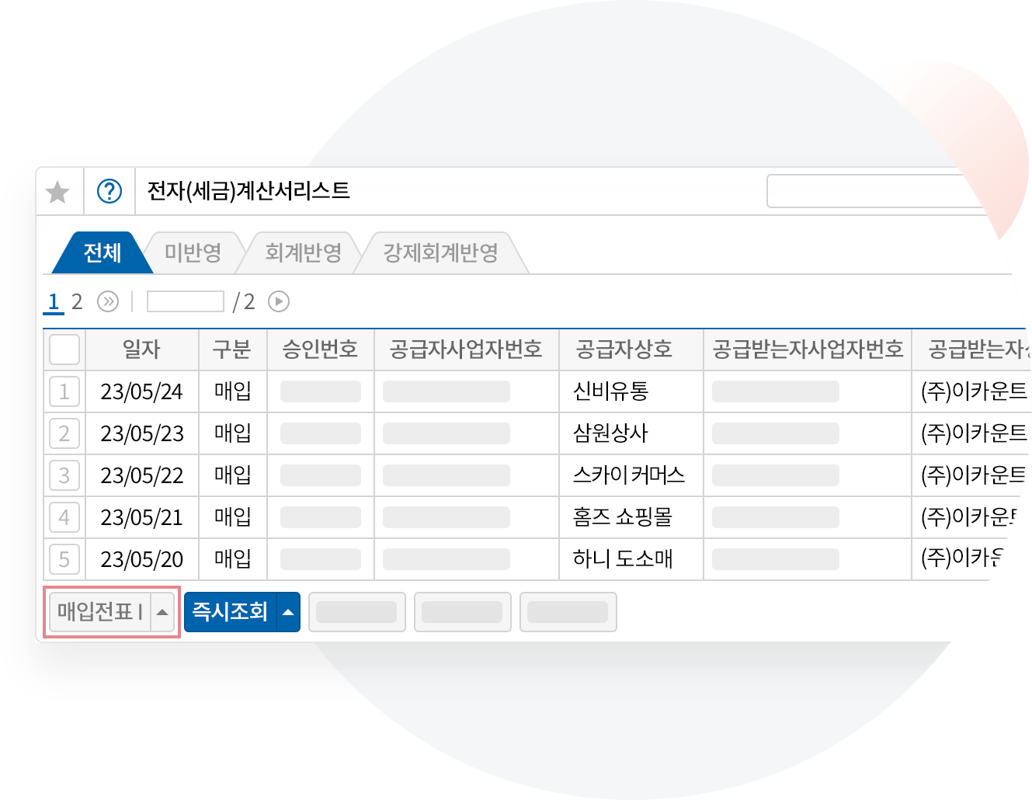
Task: Sort by the 일자 column header
Action: (141, 350)
